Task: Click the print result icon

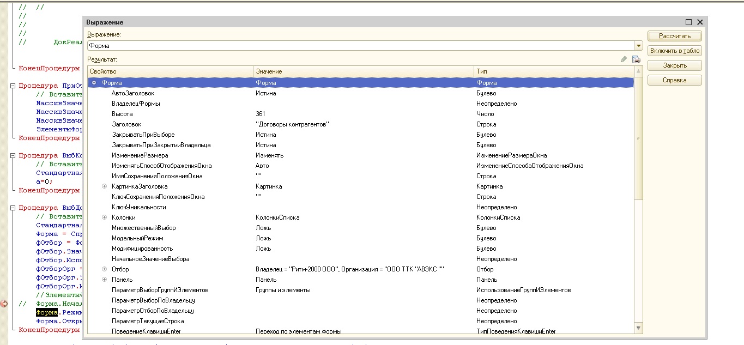Action: click(636, 59)
